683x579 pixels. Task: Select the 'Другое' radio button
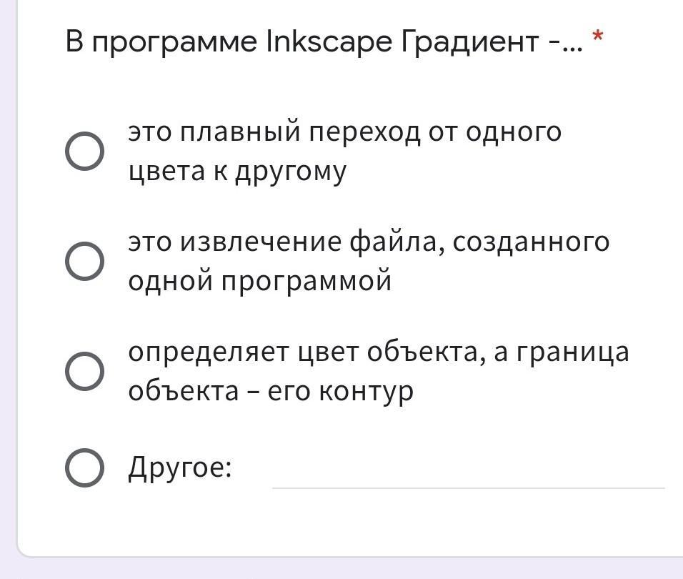click(84, 467)
